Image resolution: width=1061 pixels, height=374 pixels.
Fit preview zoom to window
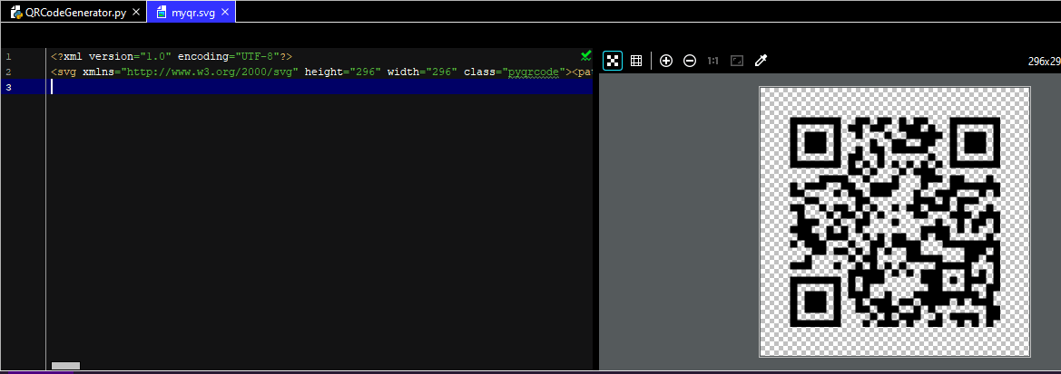pyautogui.click(x=737, y=61)
